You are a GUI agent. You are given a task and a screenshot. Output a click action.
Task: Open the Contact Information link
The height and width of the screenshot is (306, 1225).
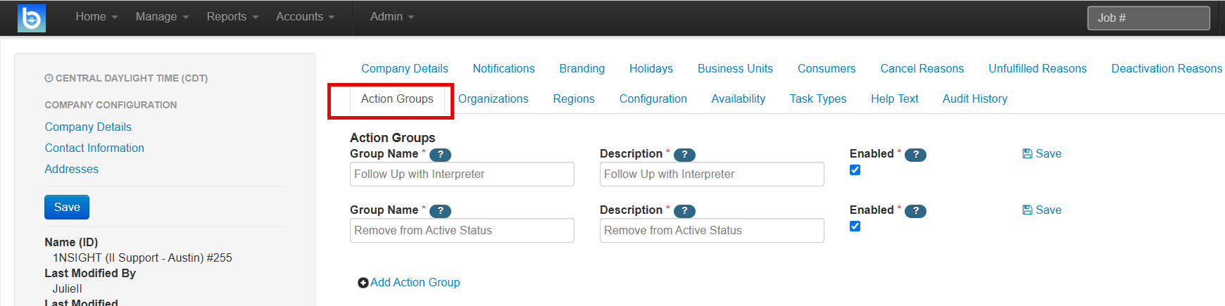coord(94,148)
